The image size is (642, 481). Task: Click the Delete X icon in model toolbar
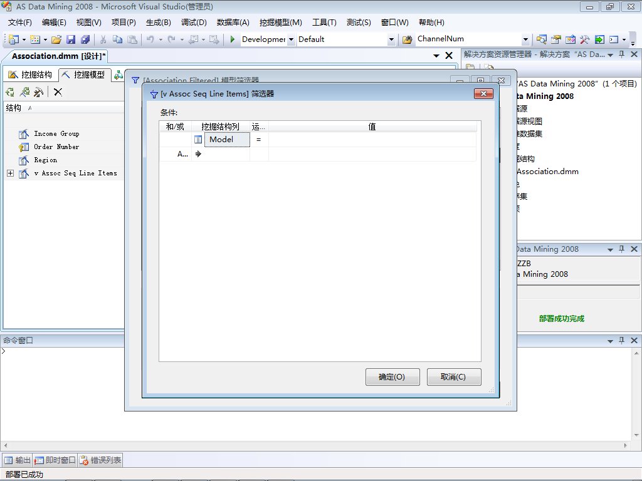pos(58,92)
